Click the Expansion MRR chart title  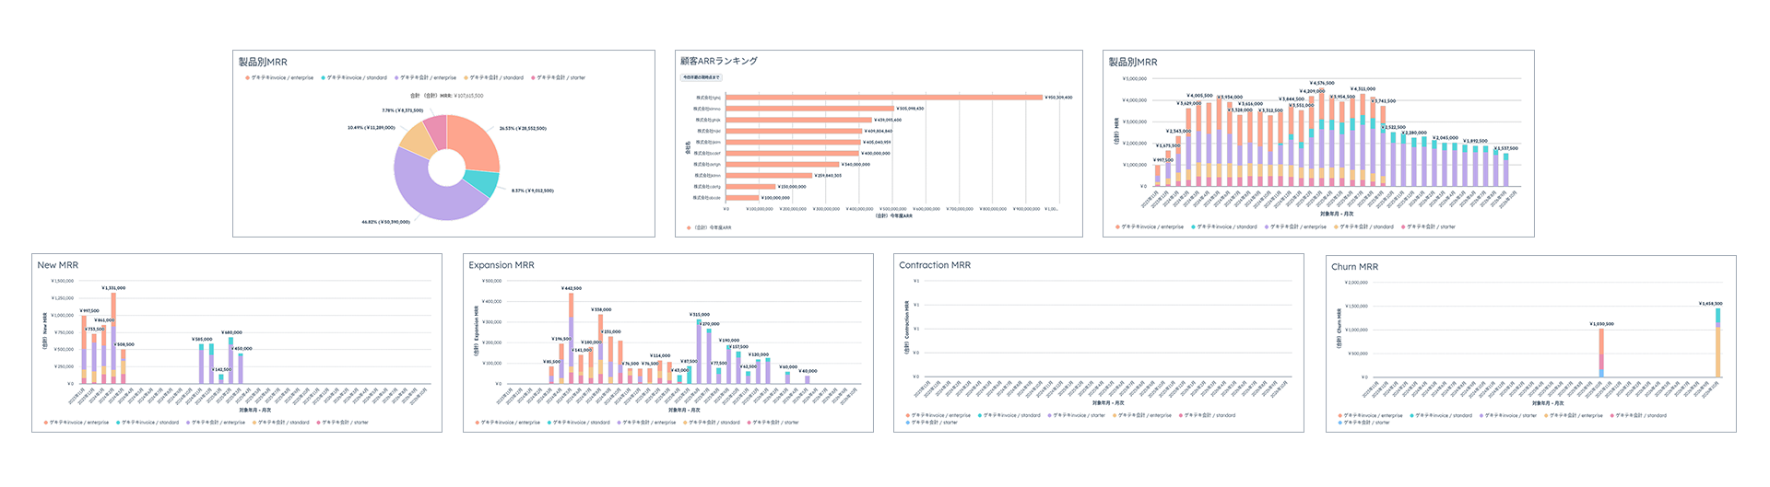[x=501, y=265]
